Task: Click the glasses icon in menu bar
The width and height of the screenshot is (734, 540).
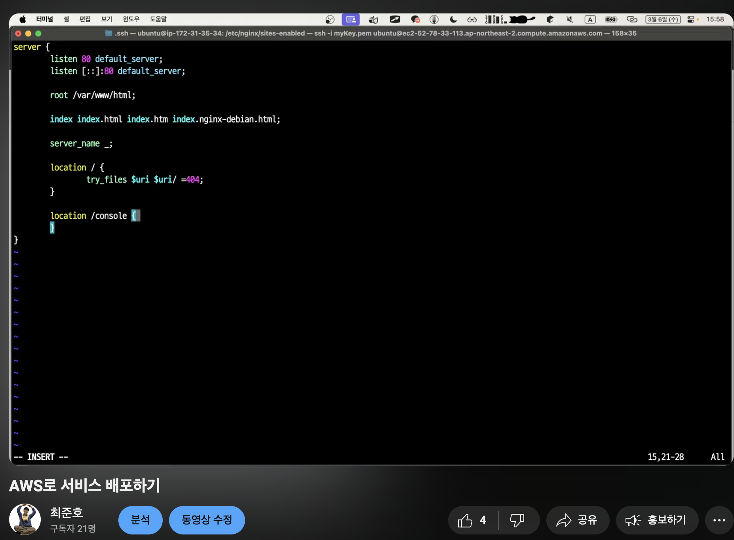Action: 472,19
